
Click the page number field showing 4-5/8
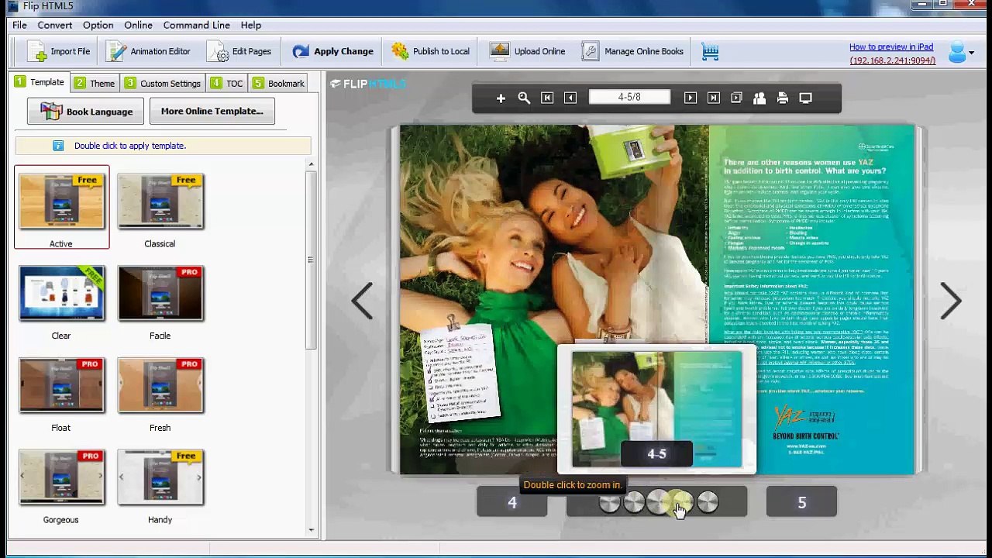pos(629,97)
